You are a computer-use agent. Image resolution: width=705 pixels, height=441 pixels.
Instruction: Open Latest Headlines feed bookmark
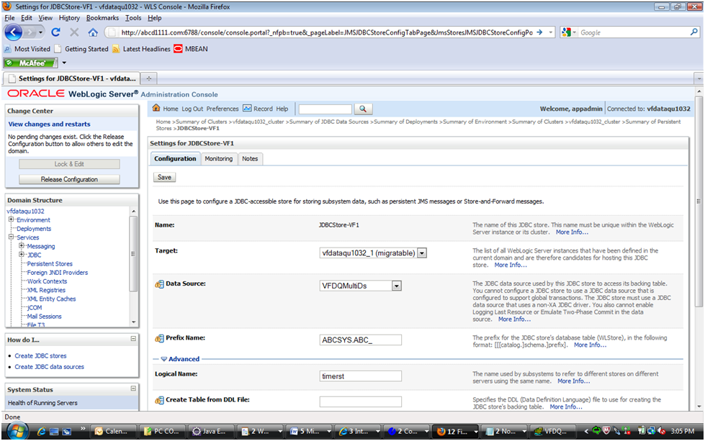click(141, 48)
